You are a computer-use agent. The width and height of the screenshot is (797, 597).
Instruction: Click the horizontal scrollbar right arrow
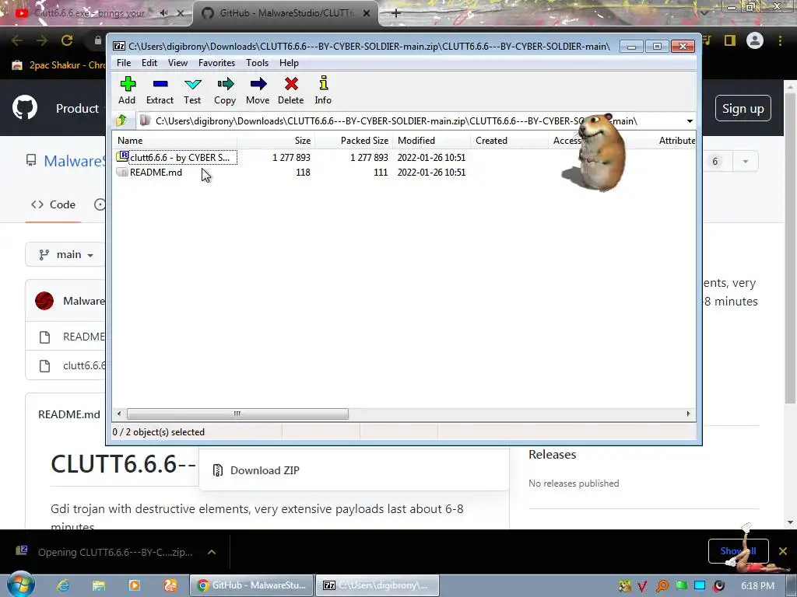pos(688,414)
